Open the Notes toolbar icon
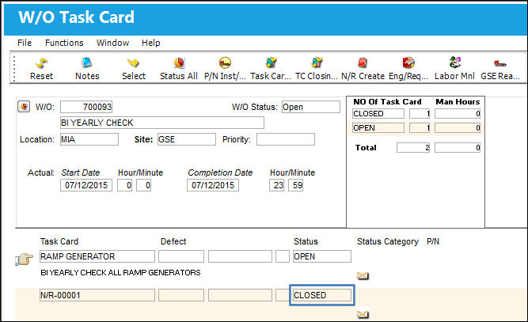 87,63
